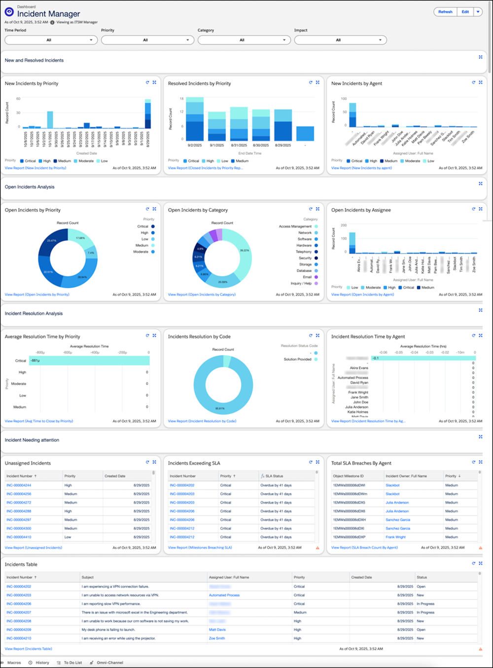Open View Report (New Incident by Priority) link
This screenshot has width=493, height=668.
point(35,168)
